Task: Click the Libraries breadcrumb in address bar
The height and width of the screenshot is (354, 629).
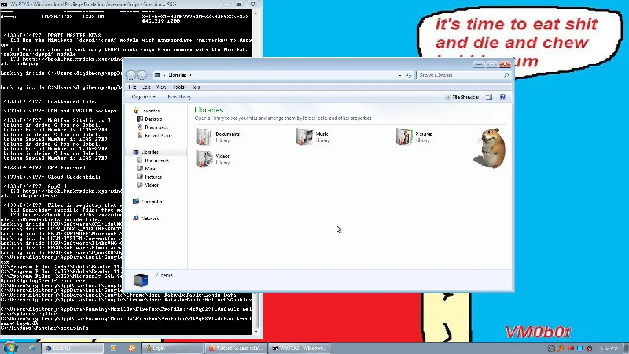Action: 177,75
